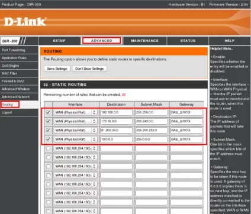The height and width of the screenshot is (214, 251).
Task: Click the '32 - STATIC ROUTING' heading
Action: point(65,85)
